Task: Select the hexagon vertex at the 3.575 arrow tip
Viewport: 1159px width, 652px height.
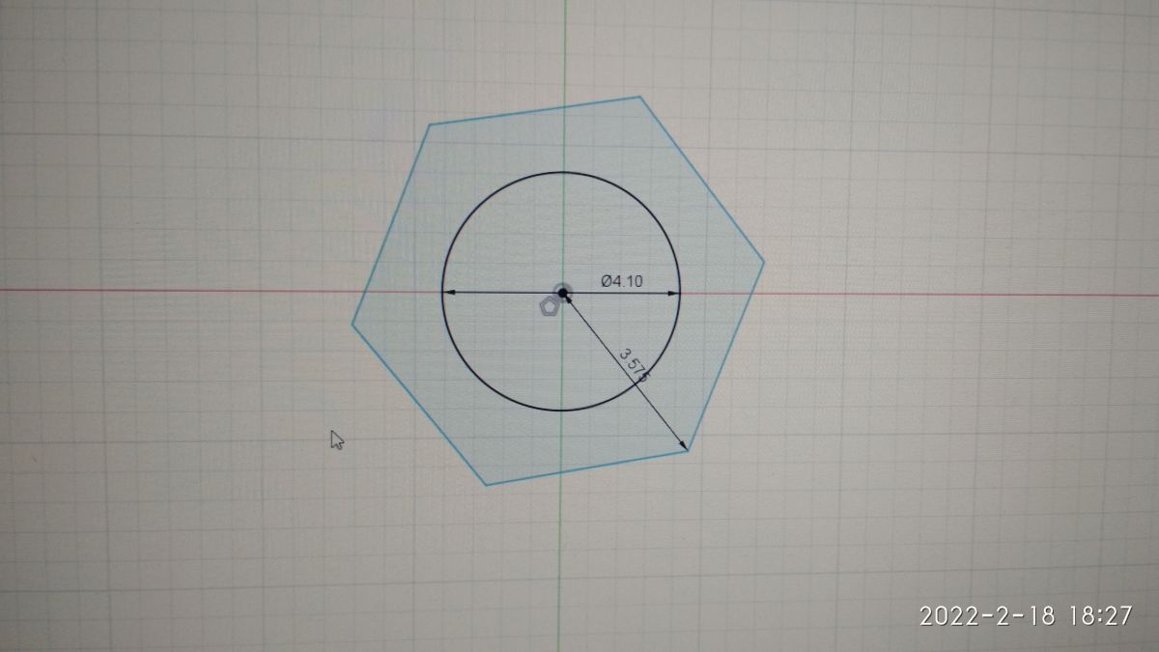Action: [687, 450]
